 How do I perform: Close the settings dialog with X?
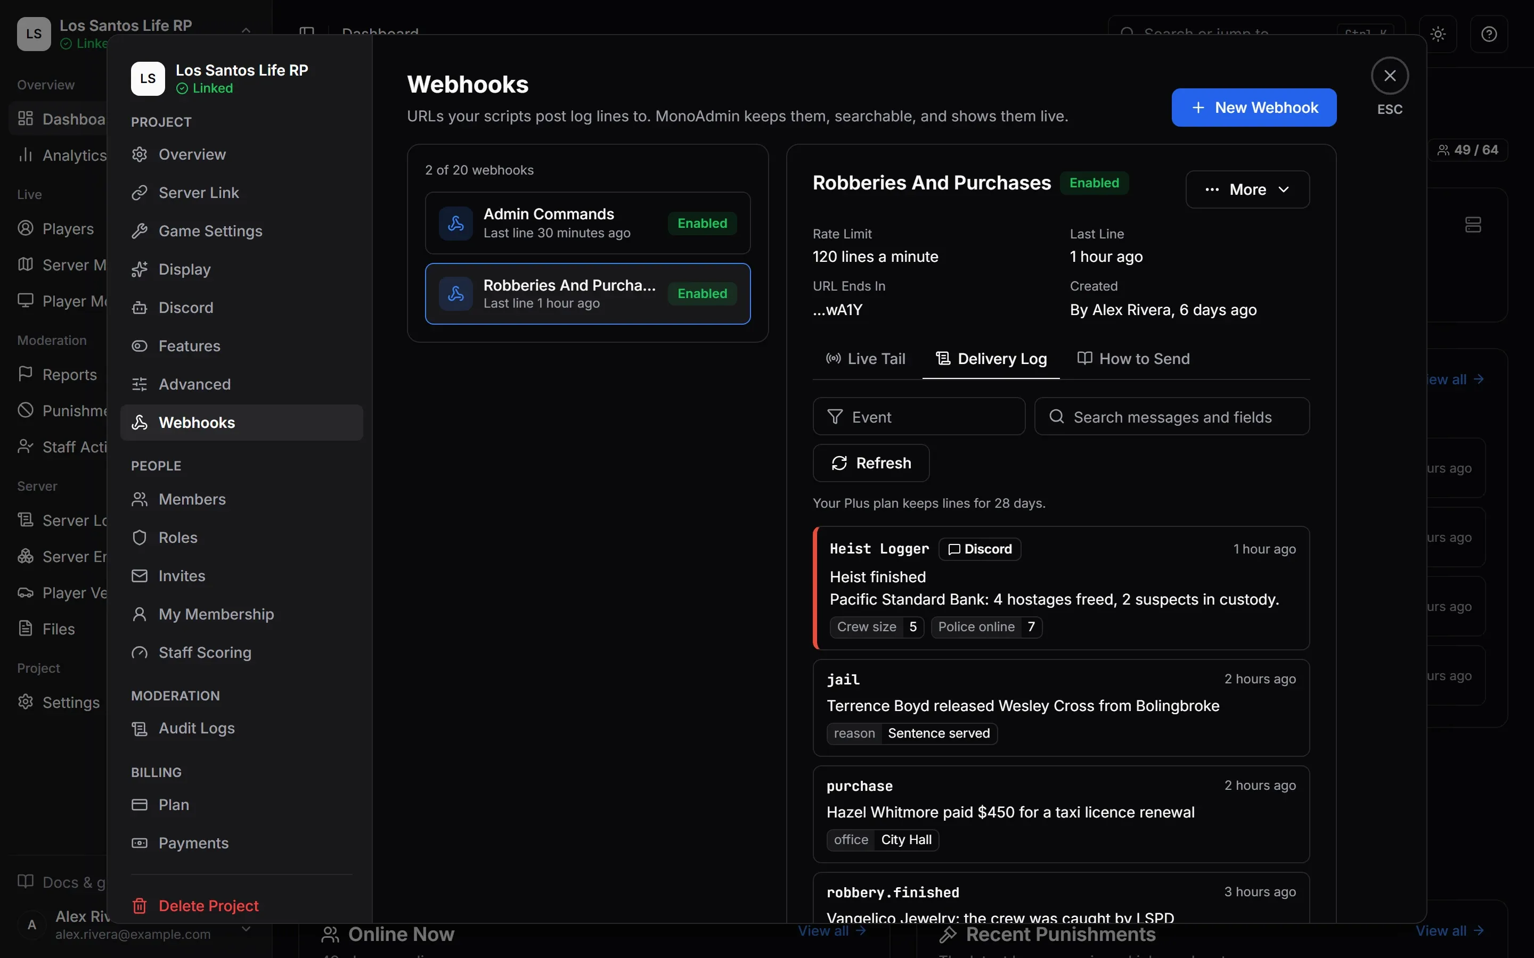pyautogui.click(x=1390, y=76)
